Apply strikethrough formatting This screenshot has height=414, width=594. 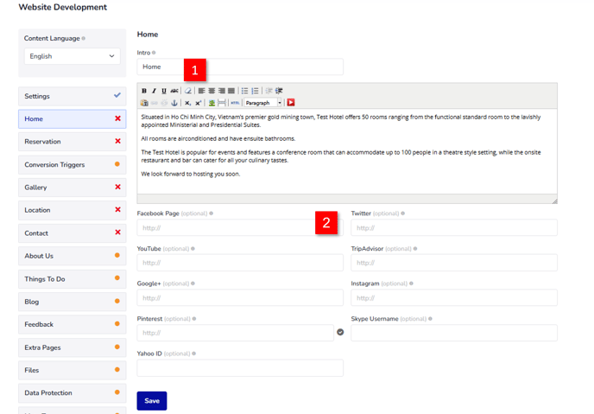click(174, 91)
